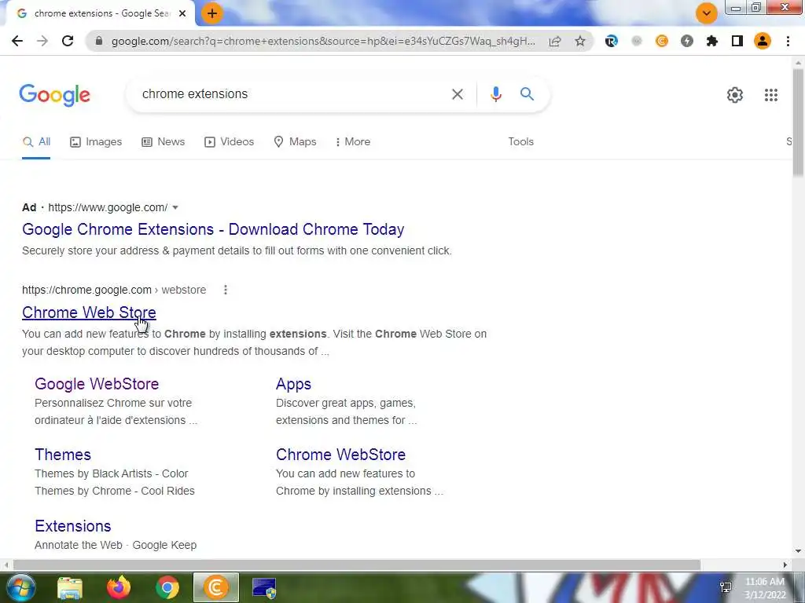The height and width of the screenshot is (603, 805).
Task: Click the lightning bolt extension icon
Action: coord(687,41)
